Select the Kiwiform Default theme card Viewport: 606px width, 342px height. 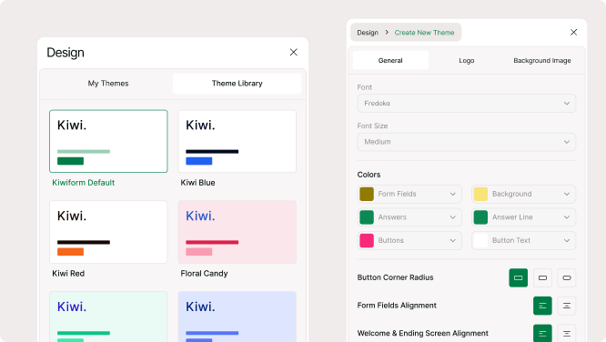[108, 141]
